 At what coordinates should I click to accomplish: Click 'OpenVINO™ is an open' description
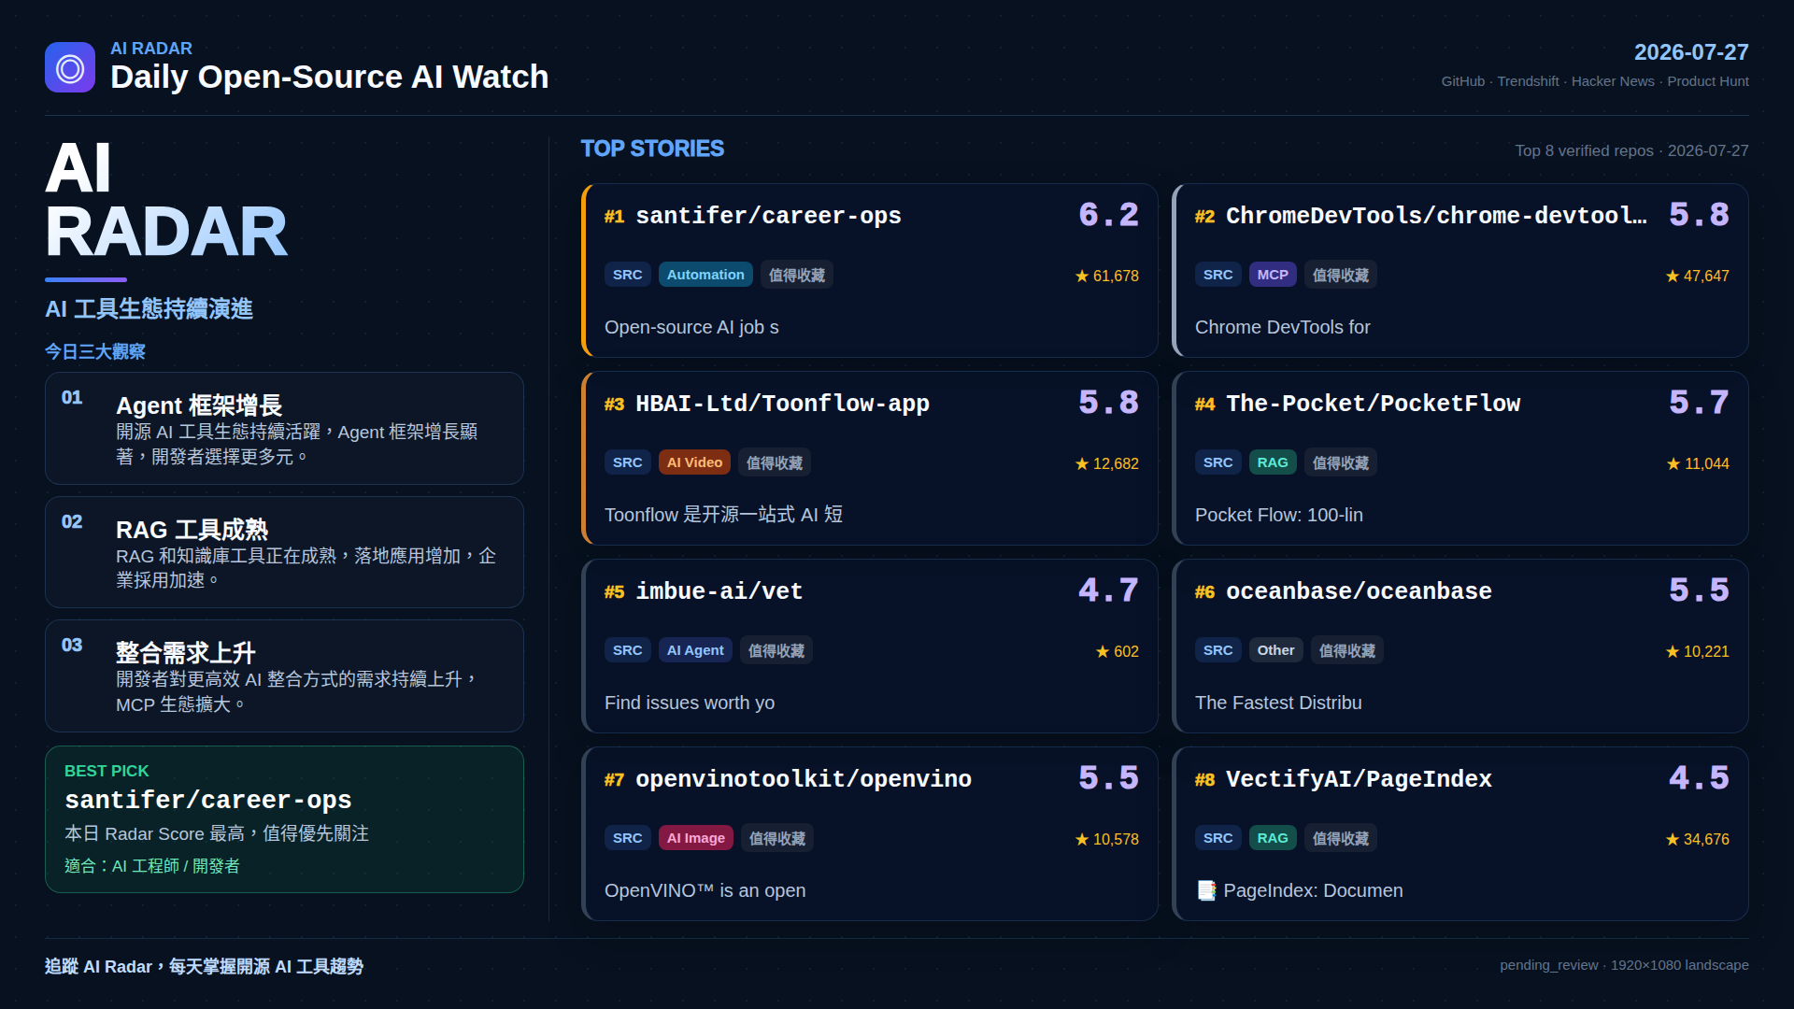click(x=705, y=890)
